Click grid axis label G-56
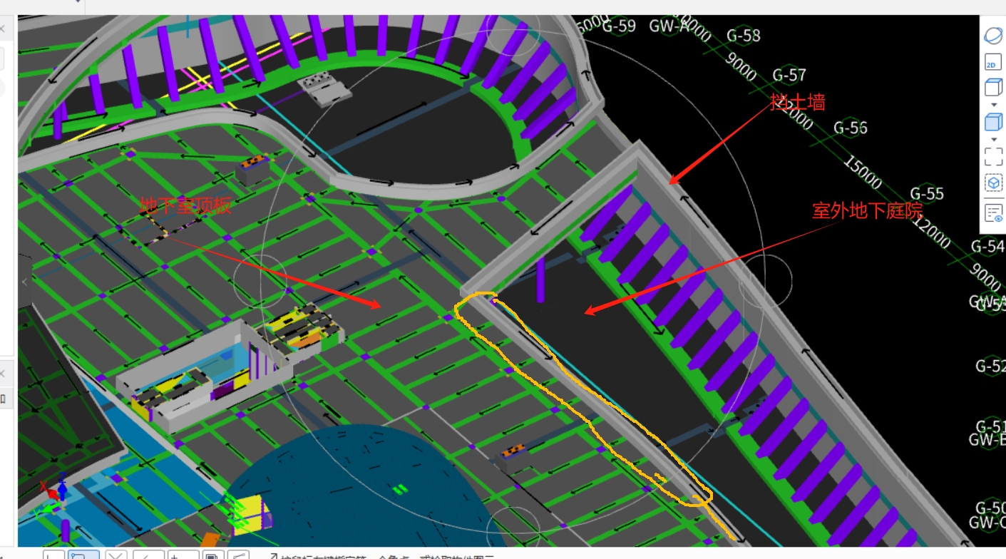Screen dimensions: 1006x559 851,128
